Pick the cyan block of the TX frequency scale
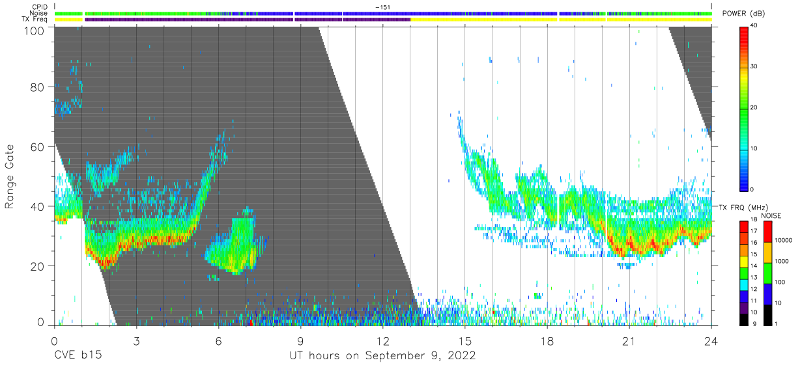This screenshot has height=369, width=800. pyautogui.click(x=744, y=284)
